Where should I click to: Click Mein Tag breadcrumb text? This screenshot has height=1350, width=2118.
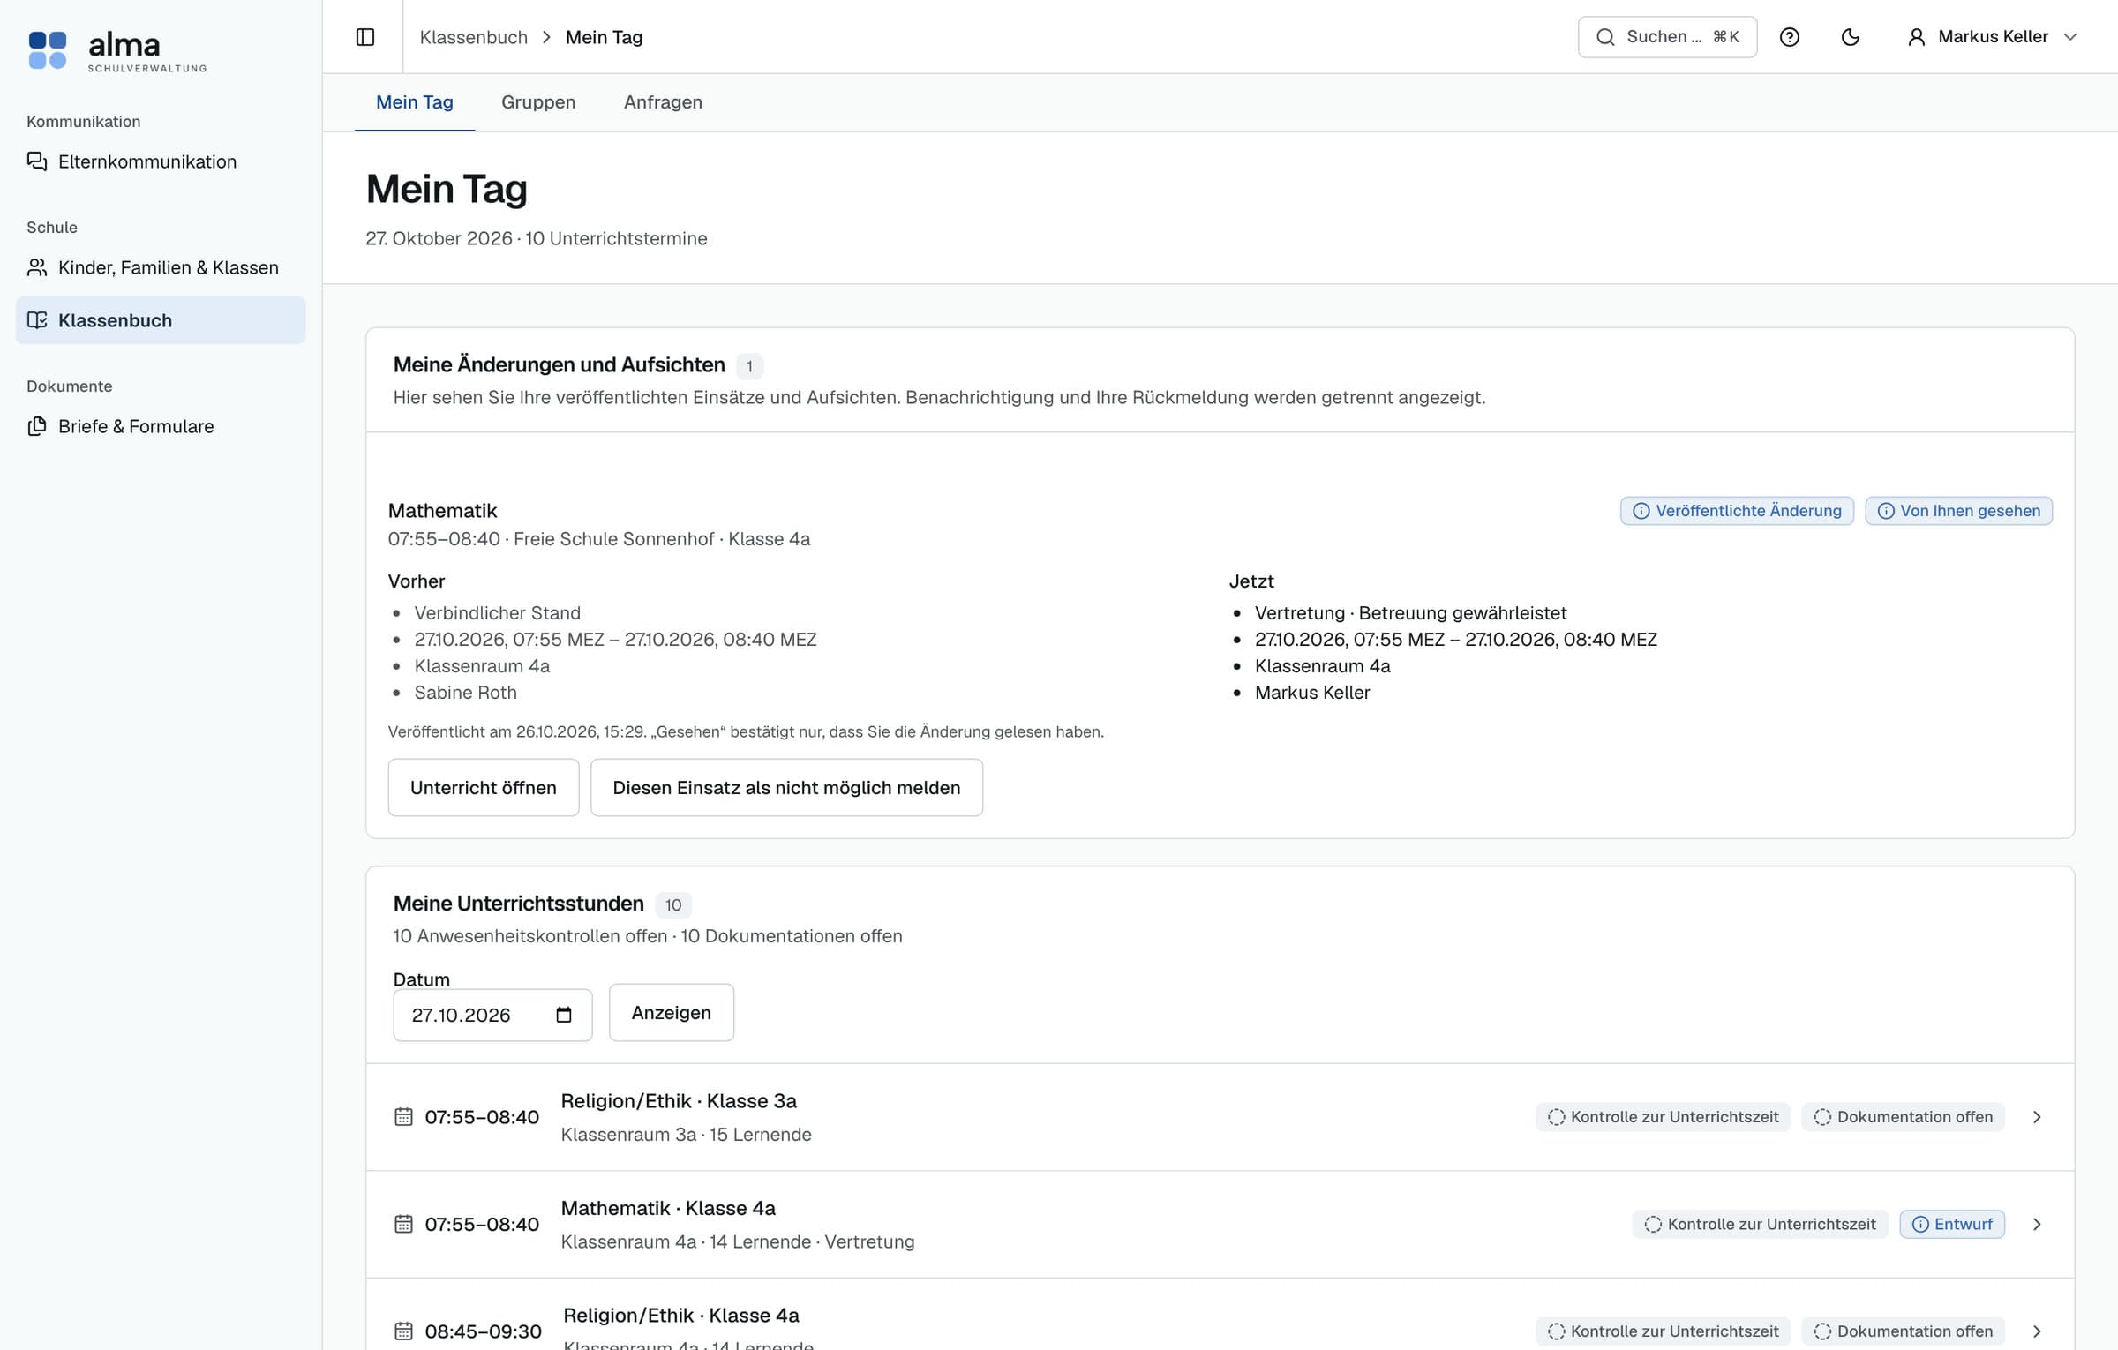[605, 37]
